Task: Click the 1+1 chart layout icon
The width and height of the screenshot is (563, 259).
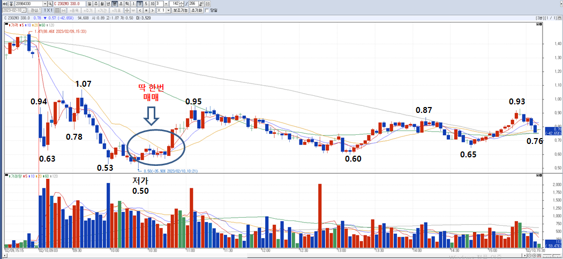Action: tap(63, 10)
